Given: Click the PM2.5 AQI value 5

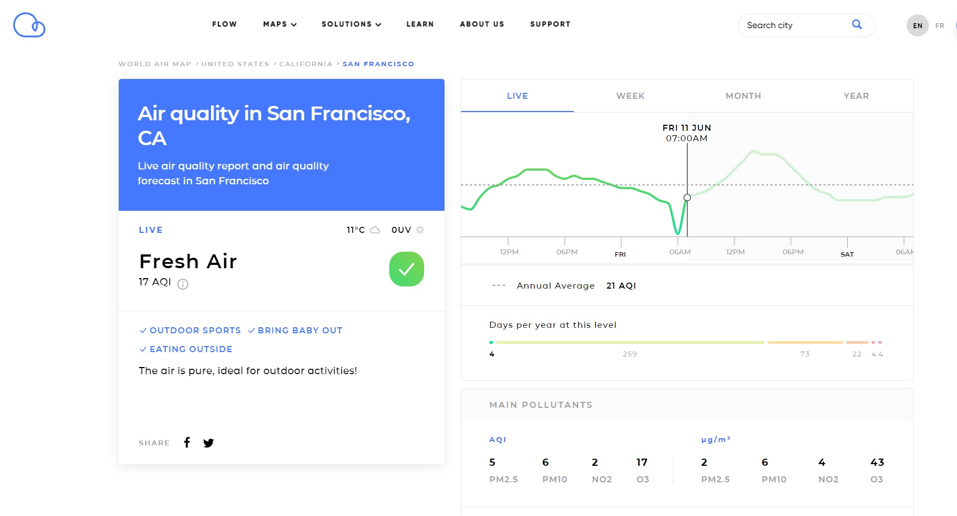Looking at the screenshot, I should pos(492,462).
